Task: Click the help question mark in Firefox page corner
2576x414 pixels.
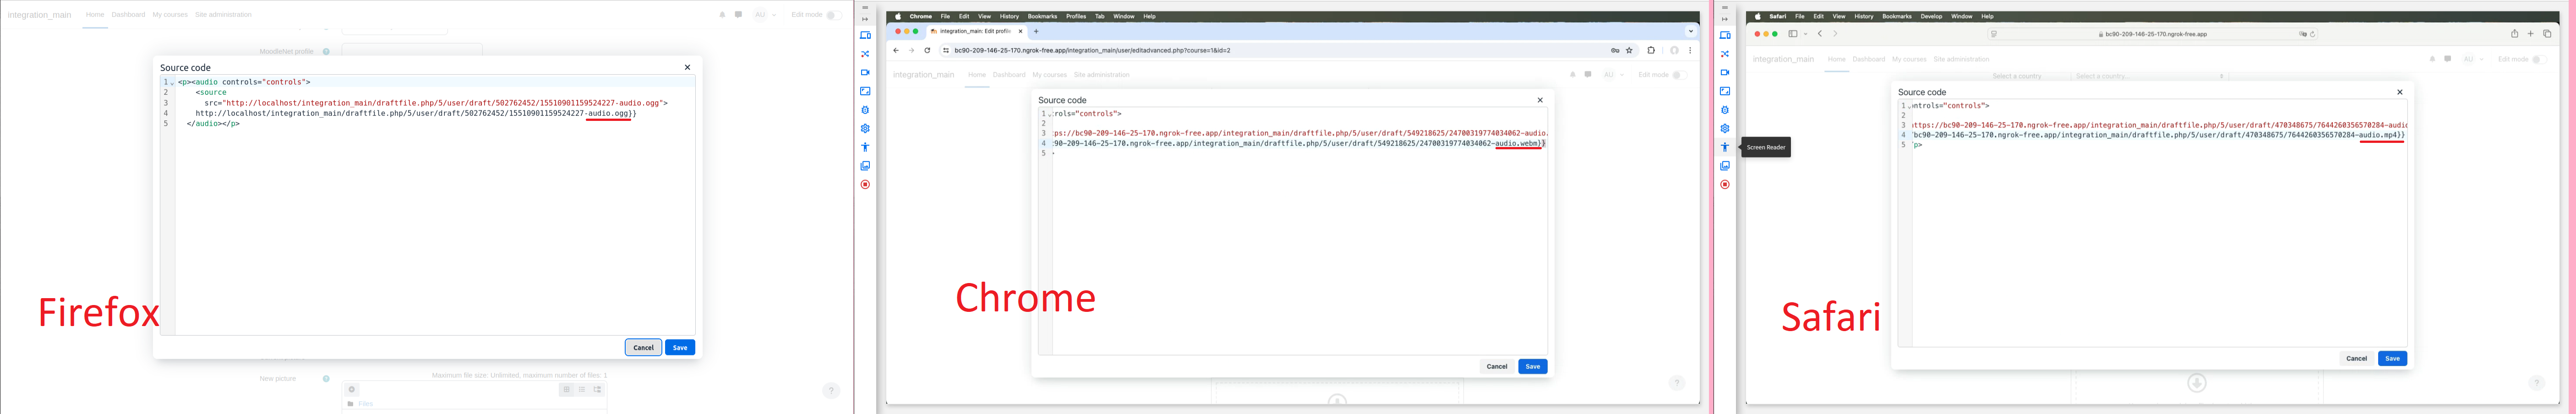Action: [x=831, y=391]
